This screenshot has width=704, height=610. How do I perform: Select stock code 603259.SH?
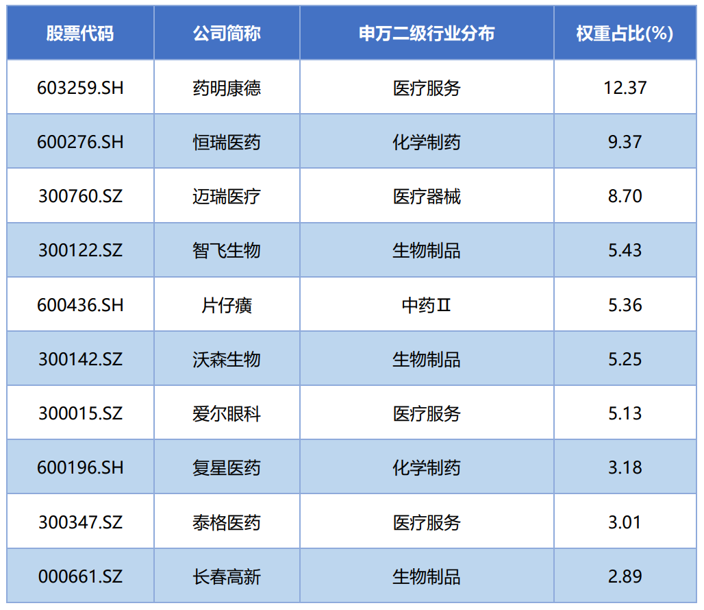[80, 88]
